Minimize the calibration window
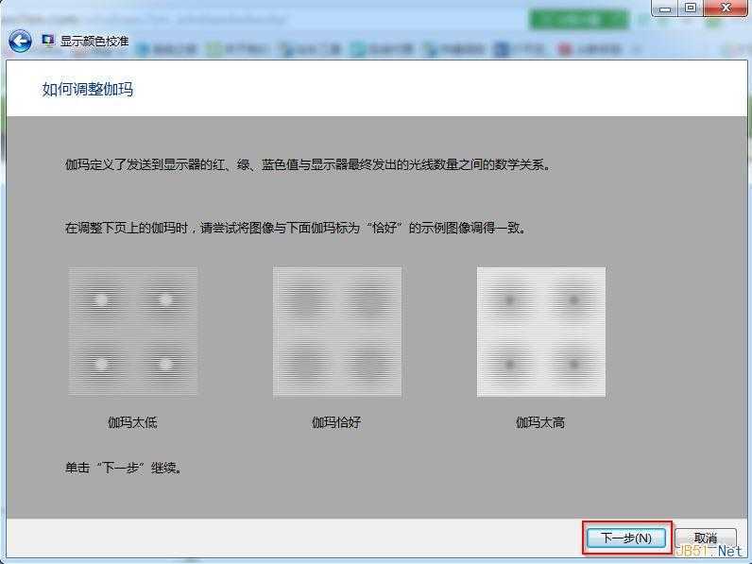Screen dimensions: 752x564 coord(664,9)
